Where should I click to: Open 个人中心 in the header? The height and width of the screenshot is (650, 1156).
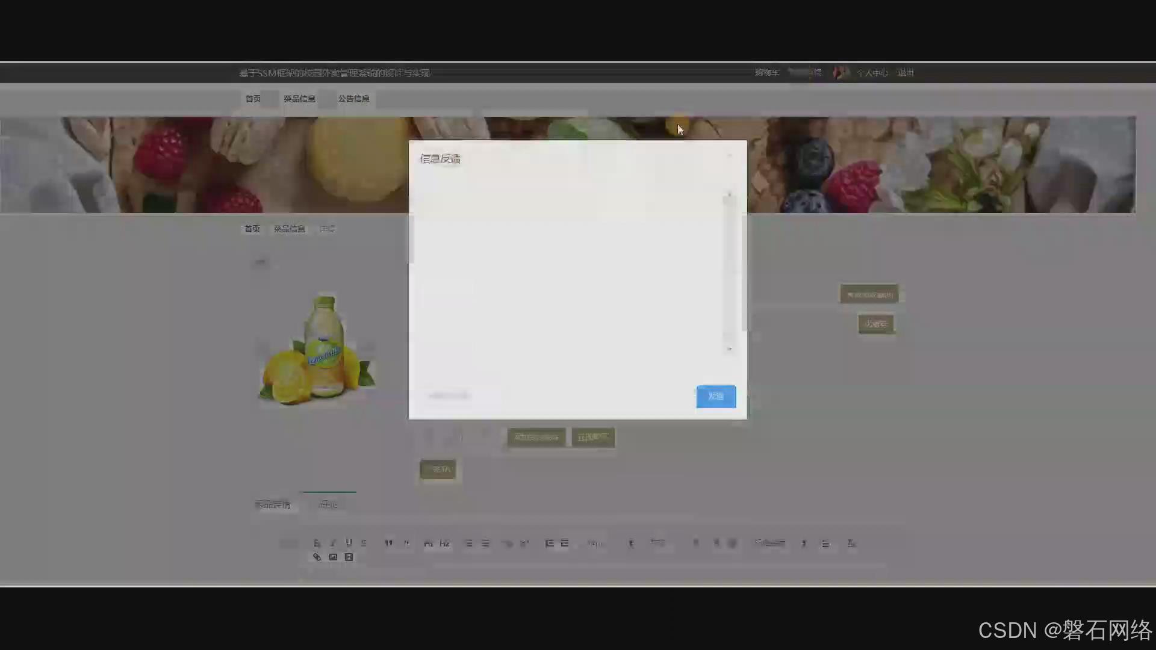(x=872, y=73)
